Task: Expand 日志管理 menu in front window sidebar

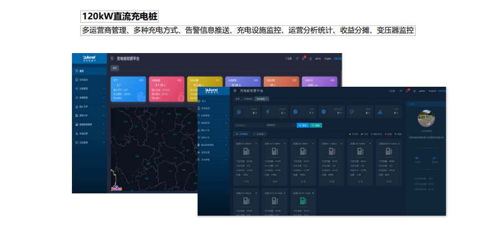Action: click(x=214, y=160)
